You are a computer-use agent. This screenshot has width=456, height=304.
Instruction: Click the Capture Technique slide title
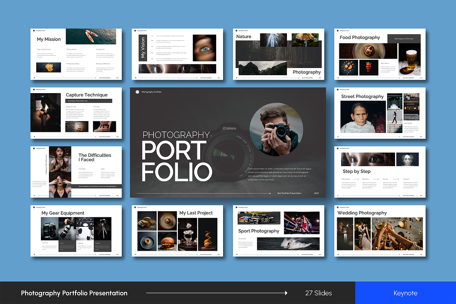click(87, 95)
